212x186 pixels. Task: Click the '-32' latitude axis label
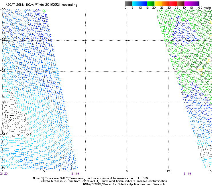pyautogui.click(x=3, y=39)
